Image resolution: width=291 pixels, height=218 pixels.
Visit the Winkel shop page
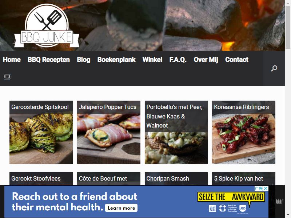[x=152, y=60]
